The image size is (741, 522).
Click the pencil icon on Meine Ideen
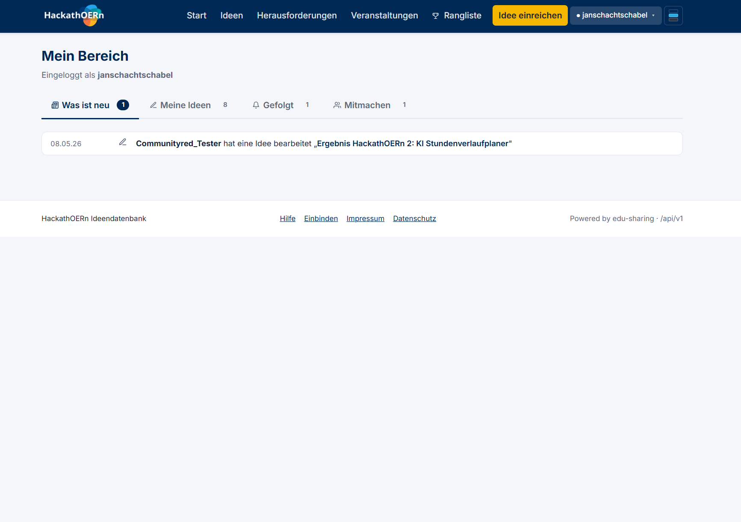(154, 105)
